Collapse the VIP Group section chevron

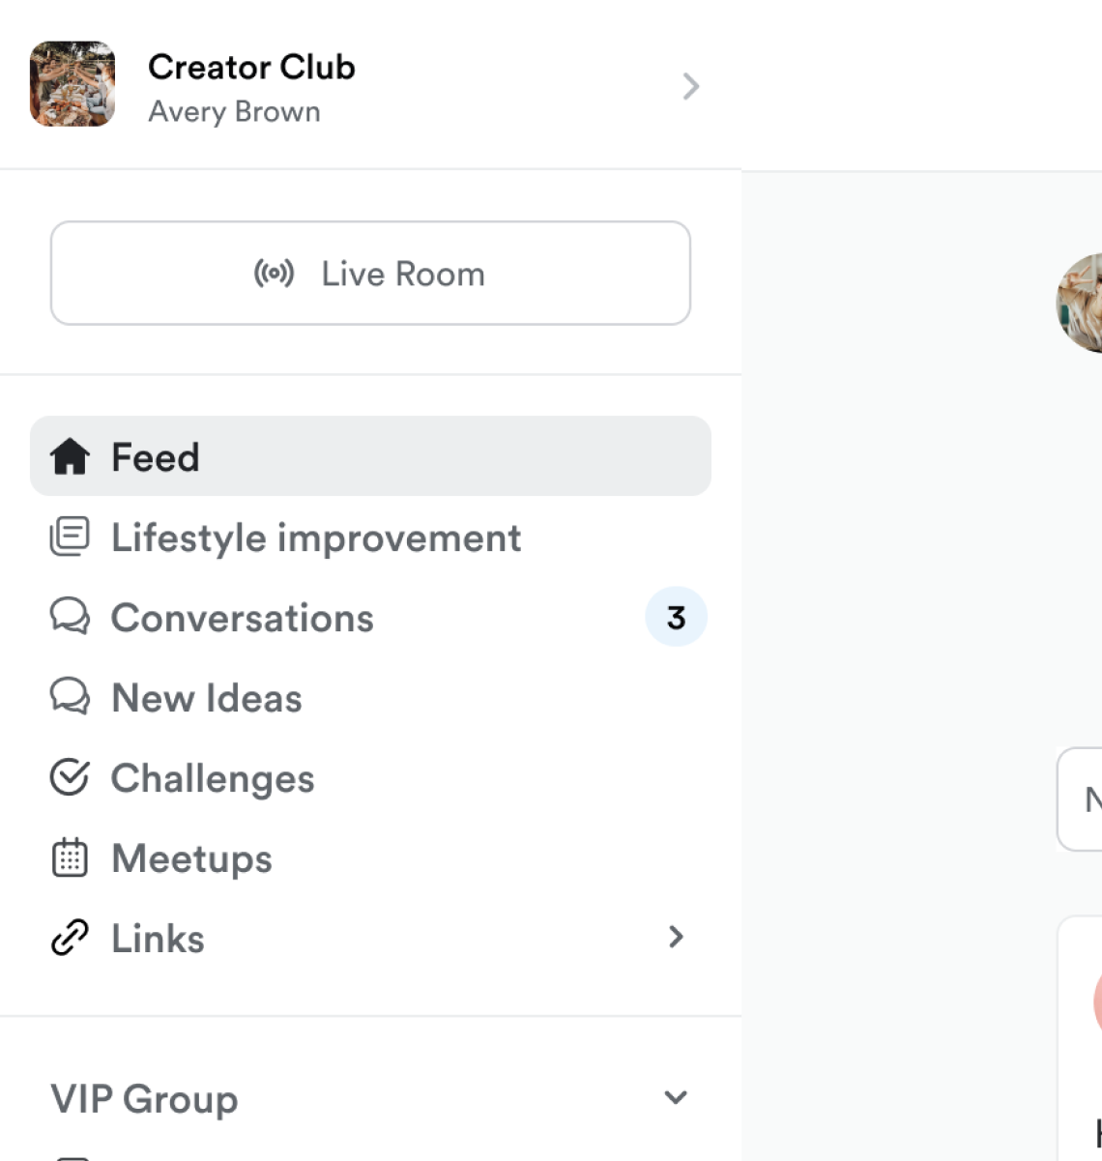pos(676,1097)
